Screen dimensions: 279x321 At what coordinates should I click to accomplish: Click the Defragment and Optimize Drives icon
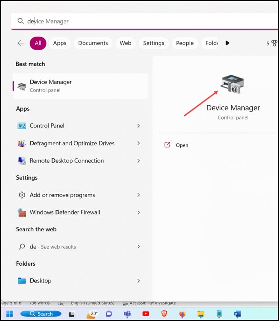click(x=22, y=143)
